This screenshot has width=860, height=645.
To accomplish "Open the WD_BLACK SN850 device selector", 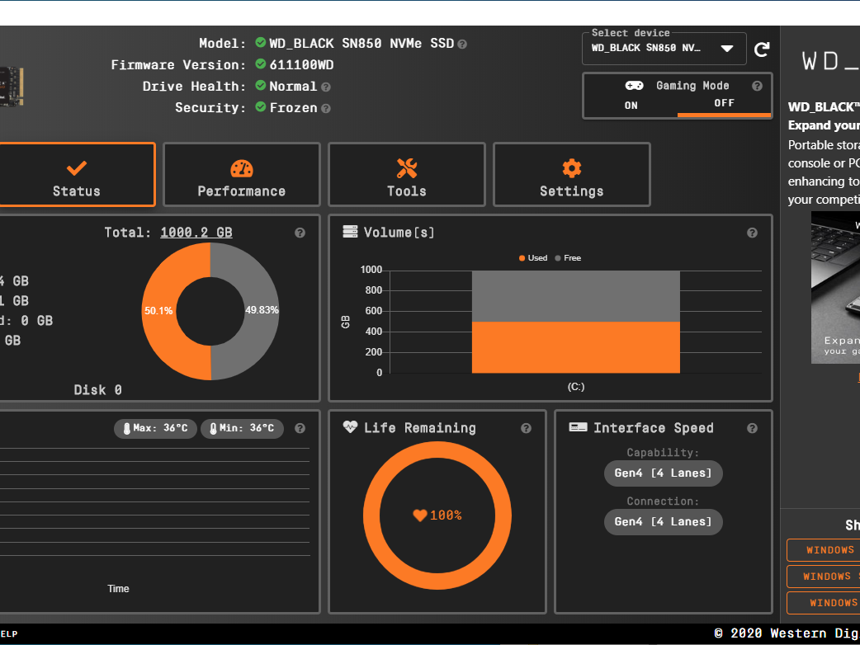I will point(664,49).
